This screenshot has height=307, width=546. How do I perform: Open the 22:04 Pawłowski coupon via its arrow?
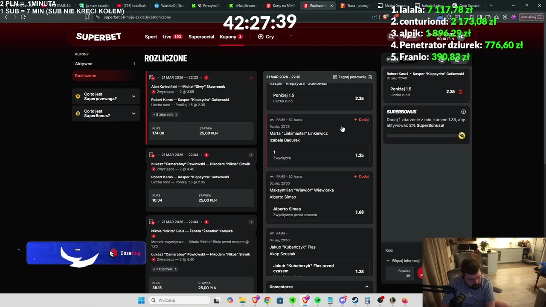(x=251, y=155)
